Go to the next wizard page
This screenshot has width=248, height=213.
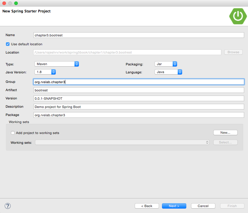pos(174,206)
